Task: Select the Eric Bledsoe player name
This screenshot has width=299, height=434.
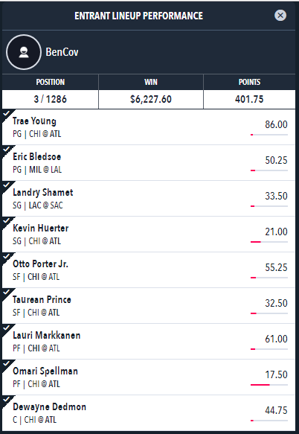Action: click(x=36, y=156)
